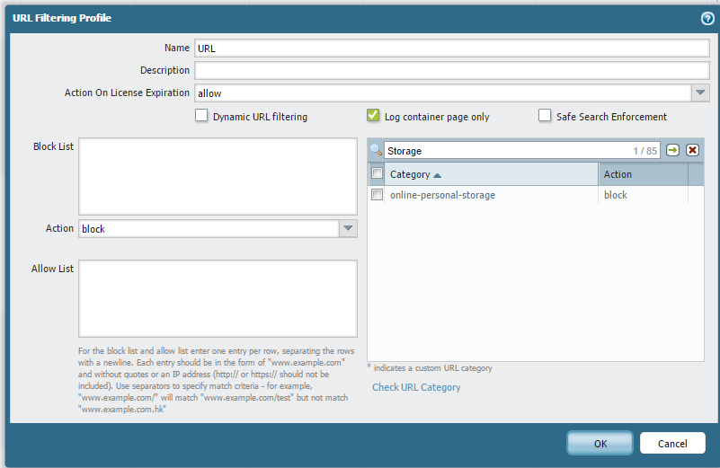Screen dimensions: 720x468
Task: Check the online-personal-storage row checkbox
Action: coord(377,195)
